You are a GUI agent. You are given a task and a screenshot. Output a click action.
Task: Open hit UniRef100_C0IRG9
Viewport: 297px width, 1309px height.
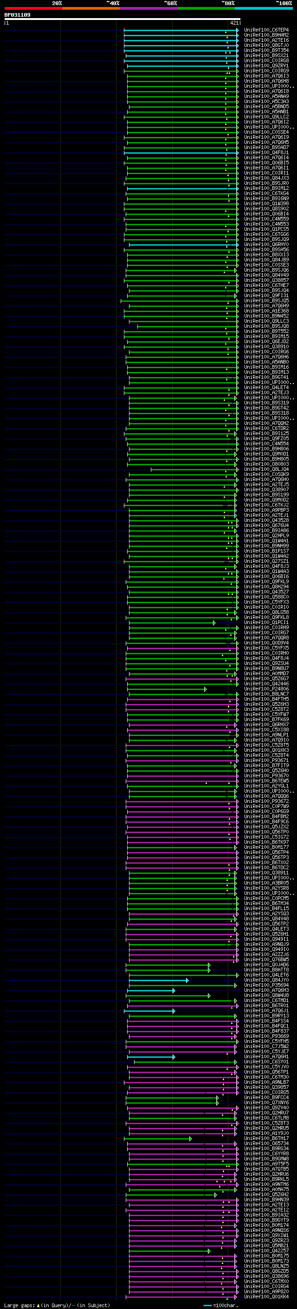point(266,71)
